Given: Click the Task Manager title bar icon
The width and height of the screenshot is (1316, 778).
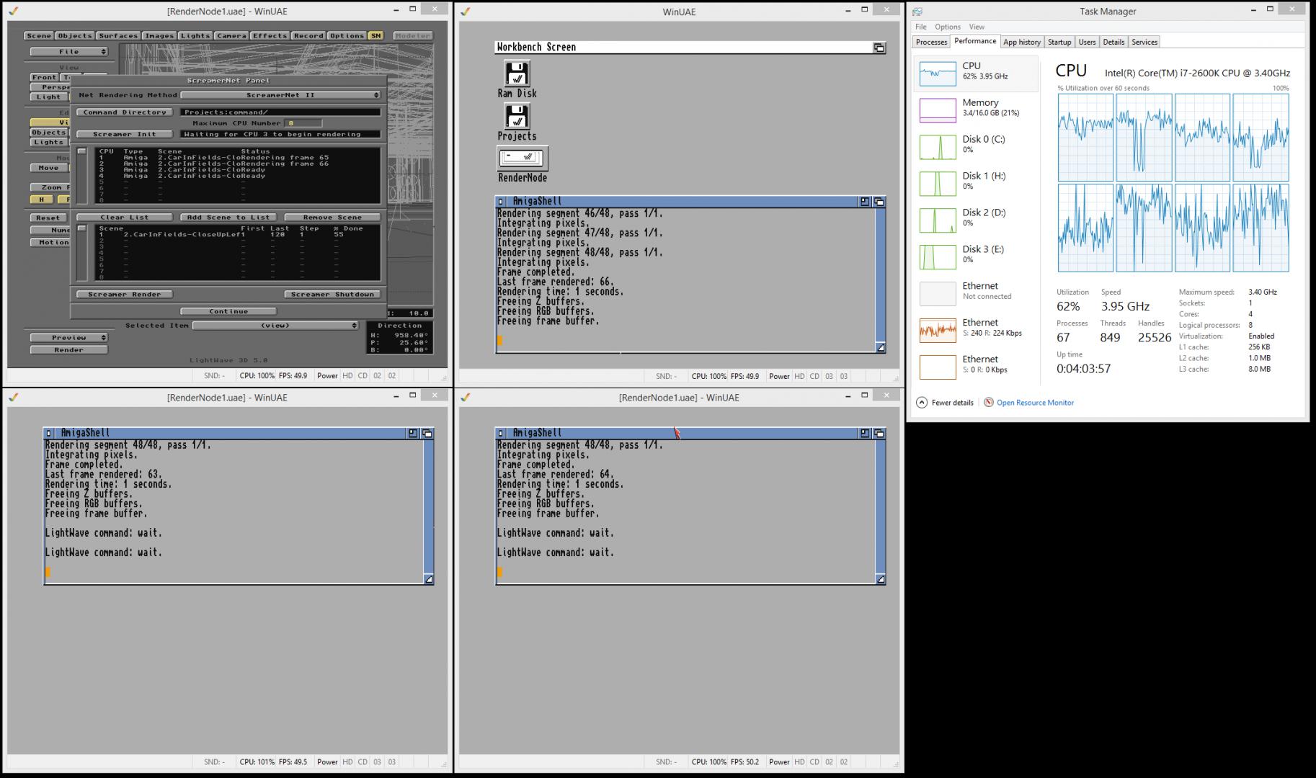Looking at the screenshot, I should tap(917, 12).
